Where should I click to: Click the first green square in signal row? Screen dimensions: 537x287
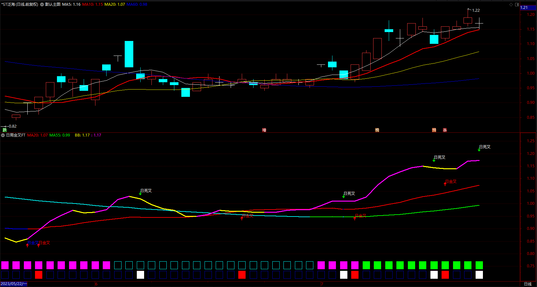click(x=366, y=265)
